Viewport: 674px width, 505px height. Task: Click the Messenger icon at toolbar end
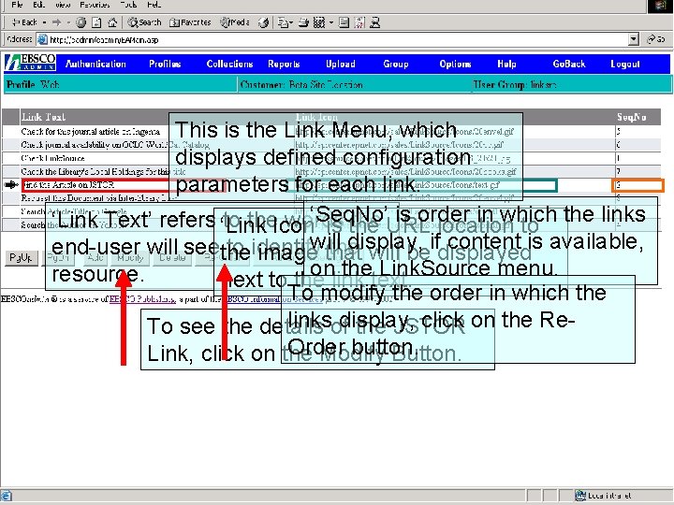[374, 22]
